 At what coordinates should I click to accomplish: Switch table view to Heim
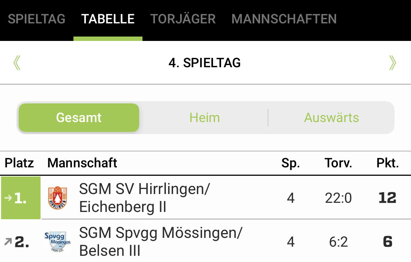coord(205,118)
